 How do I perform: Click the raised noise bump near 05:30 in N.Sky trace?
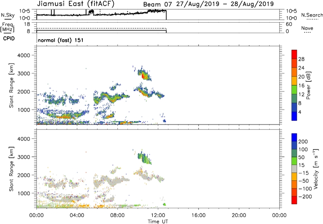tap(91, 12)
